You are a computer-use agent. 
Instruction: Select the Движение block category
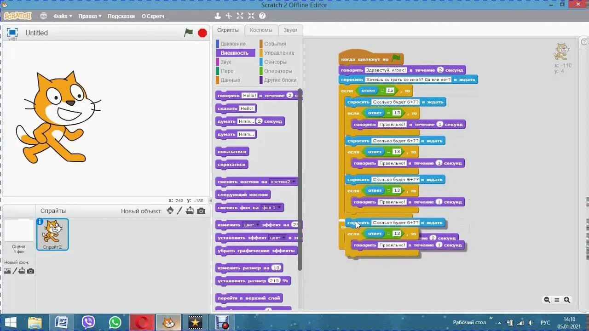233,44
